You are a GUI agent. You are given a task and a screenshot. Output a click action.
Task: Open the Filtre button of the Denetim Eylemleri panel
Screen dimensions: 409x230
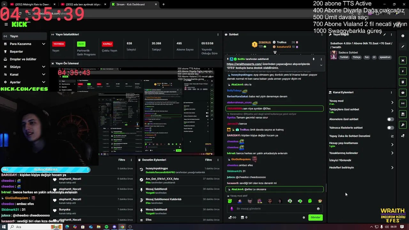click(x=208, y=160)
